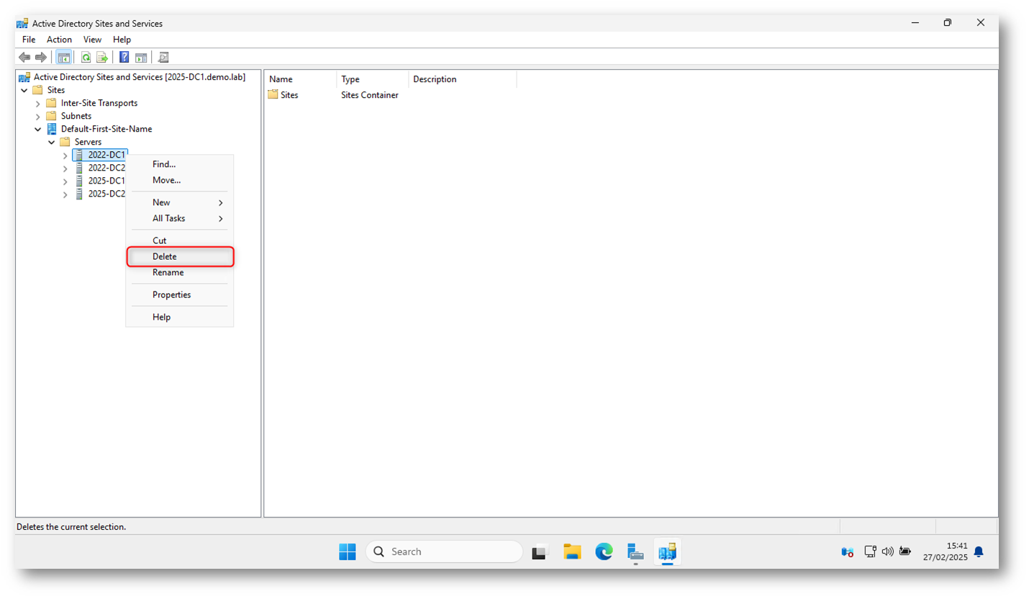
Task: Select server 2022-DC2 in the tree
Action: coord(106,168)
